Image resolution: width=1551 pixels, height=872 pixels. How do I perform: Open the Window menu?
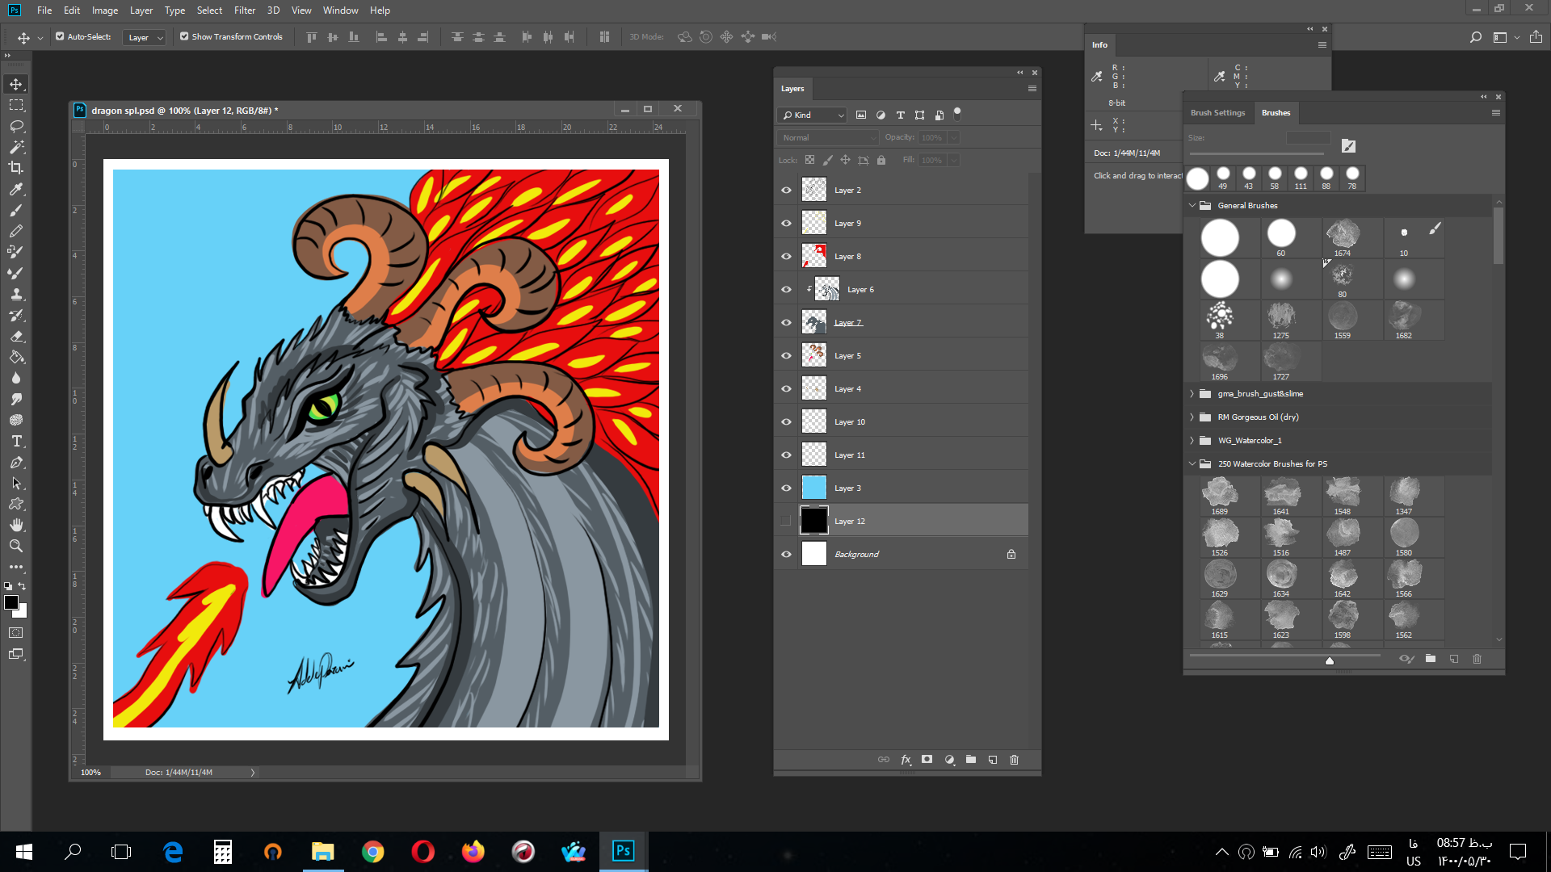[x=340, y=10]
